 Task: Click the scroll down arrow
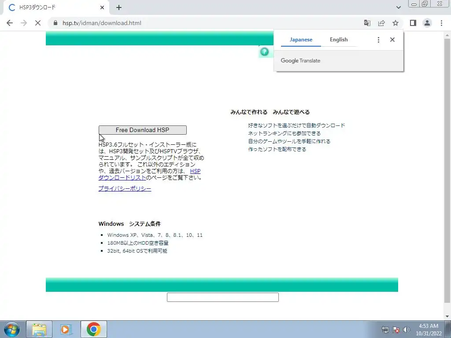(x=447, y=317)
